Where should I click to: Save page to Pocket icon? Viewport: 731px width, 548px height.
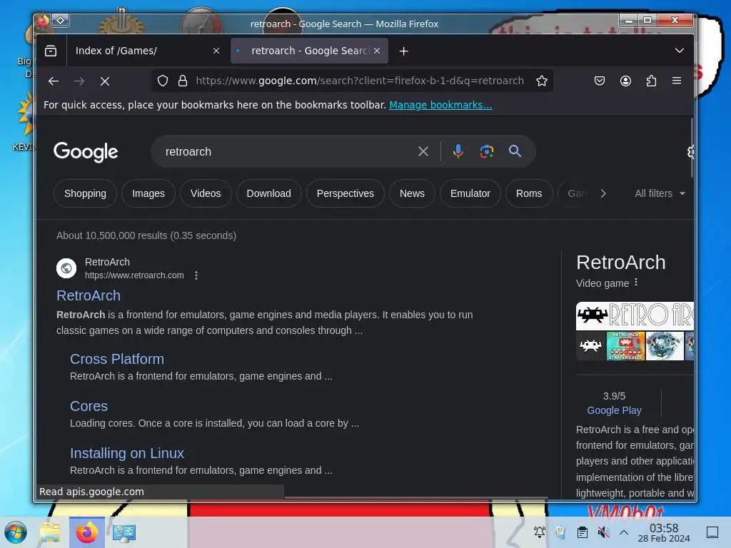click(600, 81)
